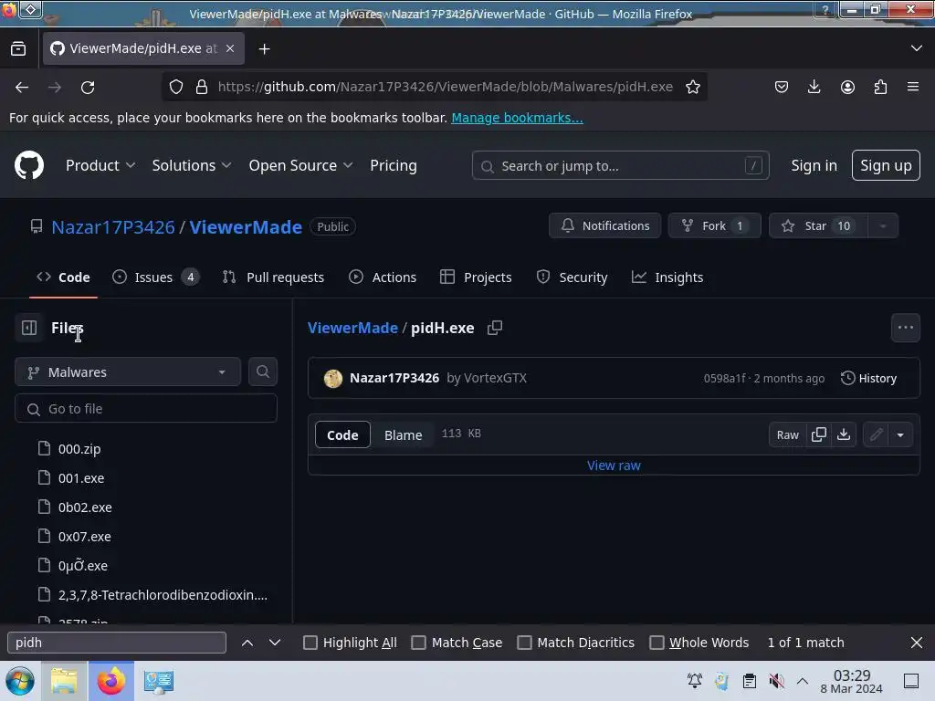This screenshot has height=701, width=935.
Task: Open the Code repository tab
Action: 63,277
